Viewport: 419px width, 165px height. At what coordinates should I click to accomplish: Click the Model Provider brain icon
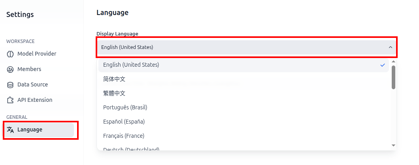(x=10, y=54)
